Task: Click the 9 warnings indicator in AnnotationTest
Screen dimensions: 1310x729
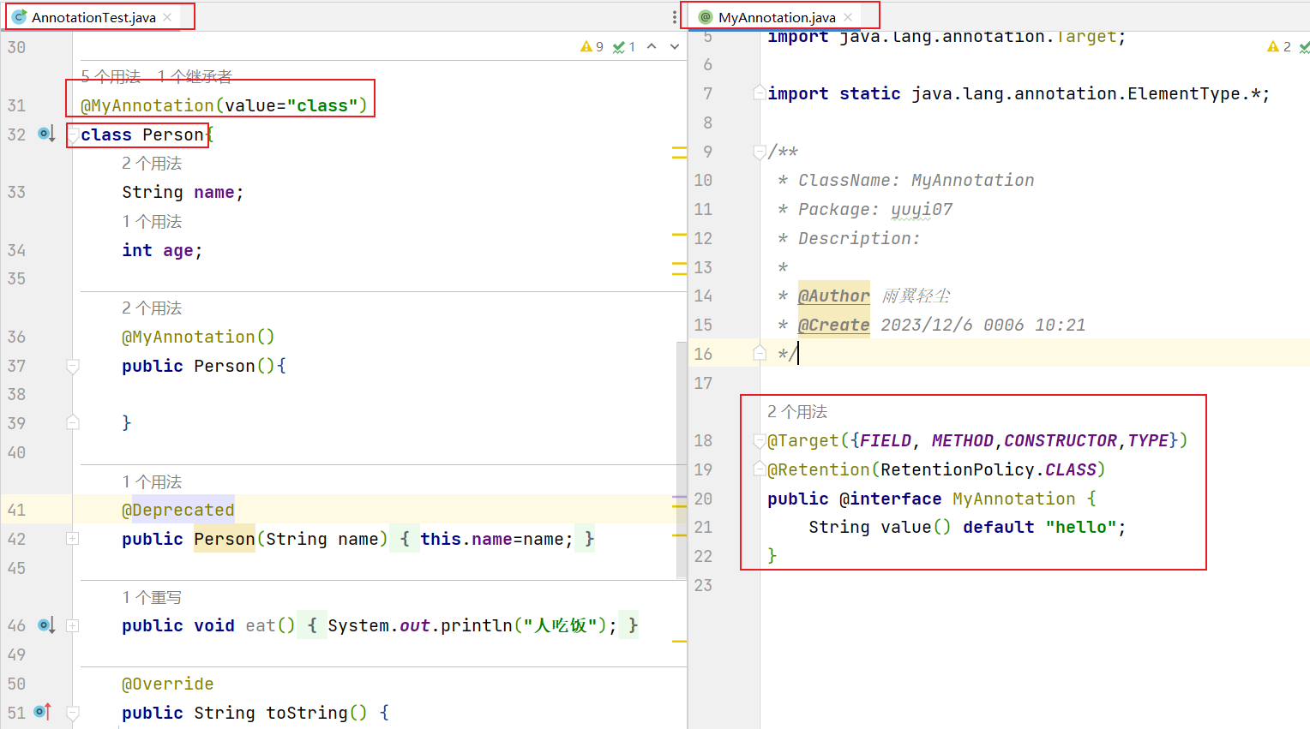Action: point(592,47)
